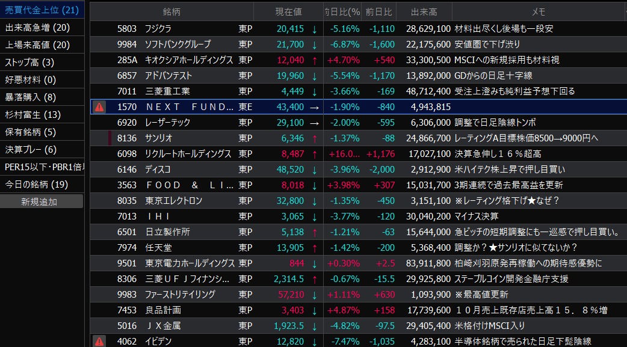Select the 9983 ファーストリテイリング row
Image resolution: width=627 pixels, height=347 pixels.
point(179,295)
